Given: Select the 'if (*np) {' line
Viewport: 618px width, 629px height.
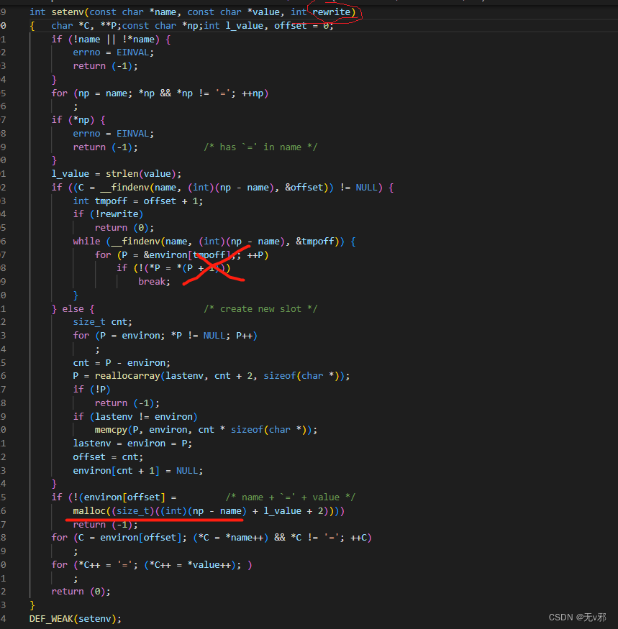Looking at the screenshot, I should coord(78,120).
